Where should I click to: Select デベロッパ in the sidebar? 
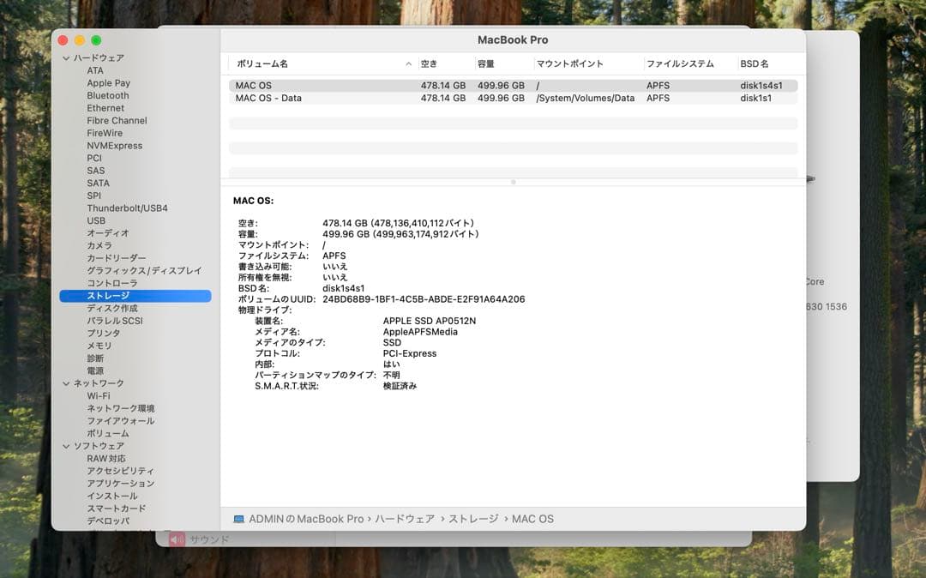click(x=107, y=521)
